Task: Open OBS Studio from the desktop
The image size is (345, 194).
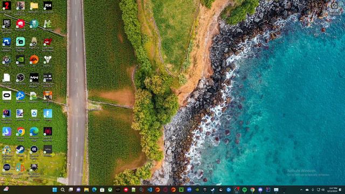Action: tap(20, 78)
